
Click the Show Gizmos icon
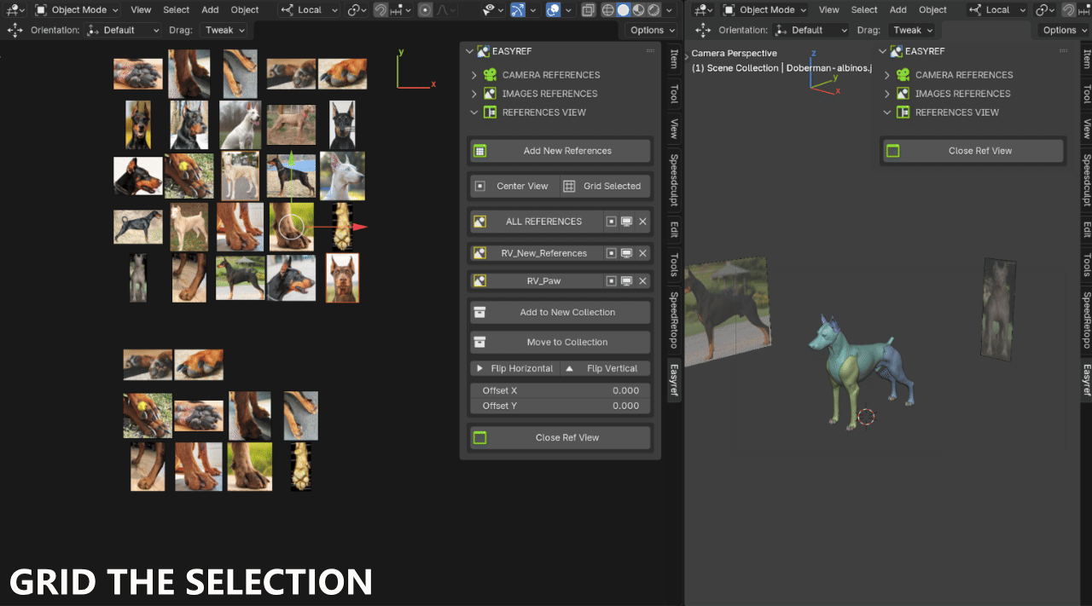tap(518, 9)
